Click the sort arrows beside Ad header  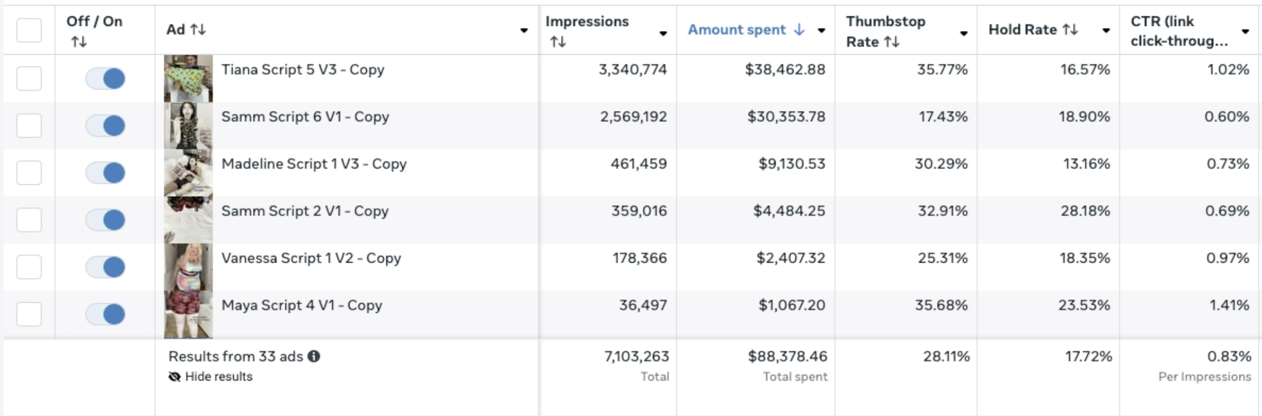198,29
